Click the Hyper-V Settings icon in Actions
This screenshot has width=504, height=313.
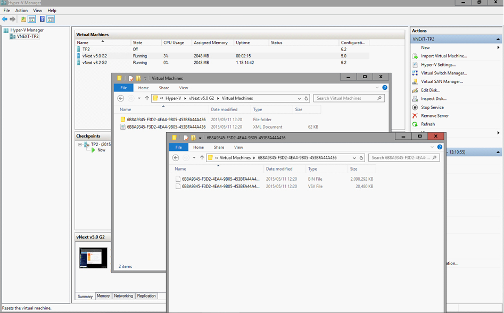(415, 65)
